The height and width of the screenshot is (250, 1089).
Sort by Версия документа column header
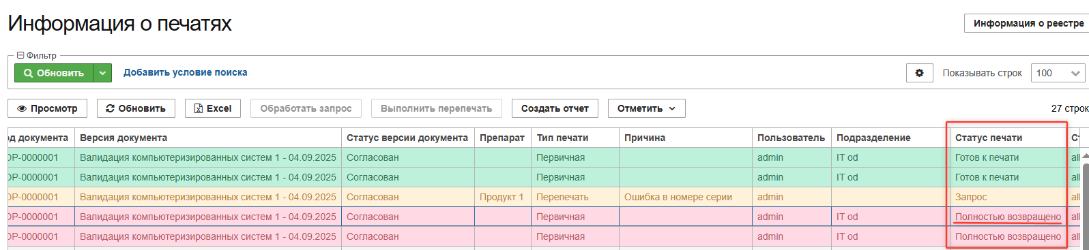[x=208, y=138]
